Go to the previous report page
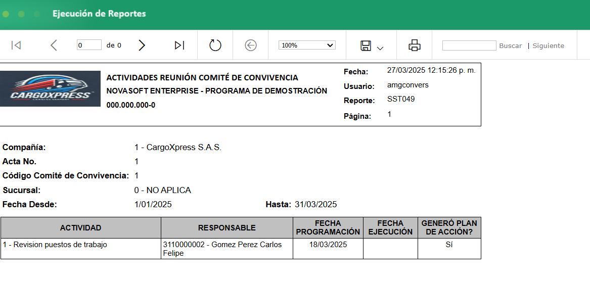This screenshot has height=281, width=590. click(54, 45)
